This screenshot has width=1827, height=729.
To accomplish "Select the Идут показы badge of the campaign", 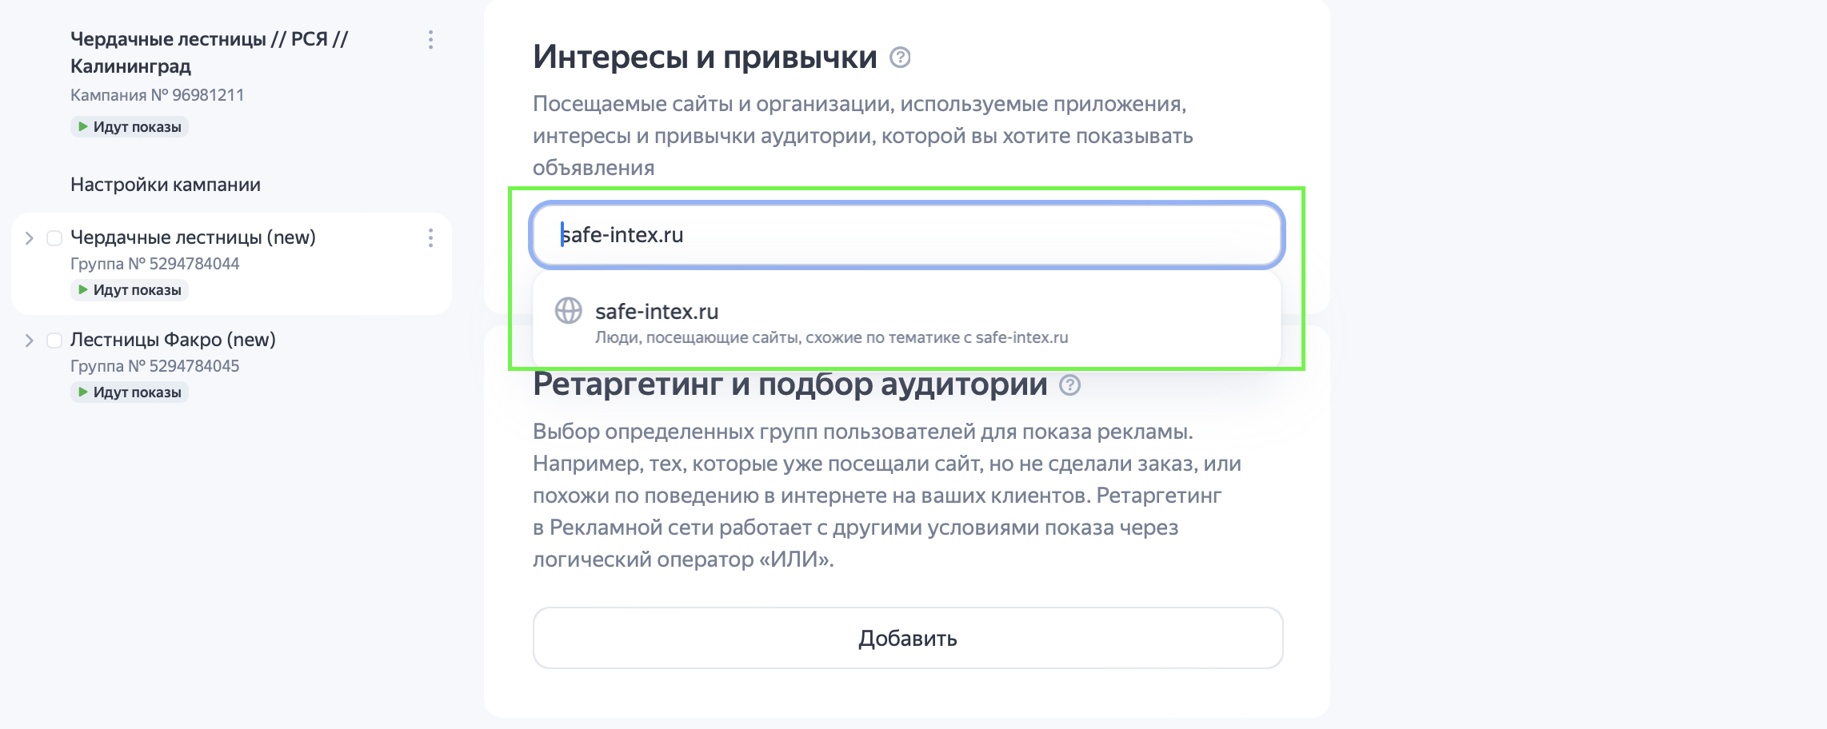I will 129,125.
